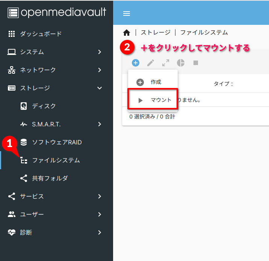Expand the 診断 menu chevron
The image size is (269, 261).
click(100, 232)
